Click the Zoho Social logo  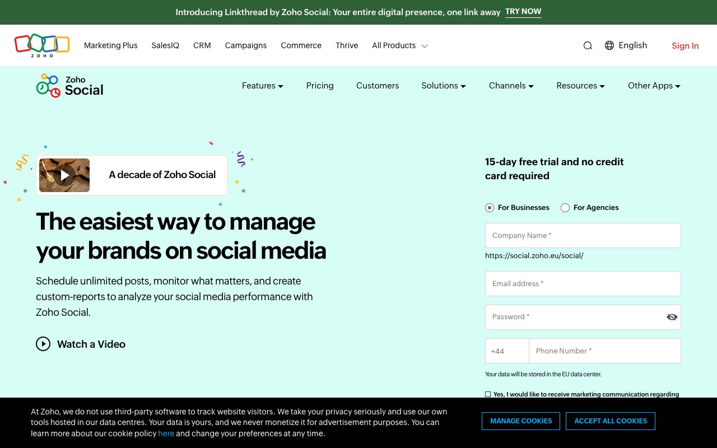click(x=70, y=86)
